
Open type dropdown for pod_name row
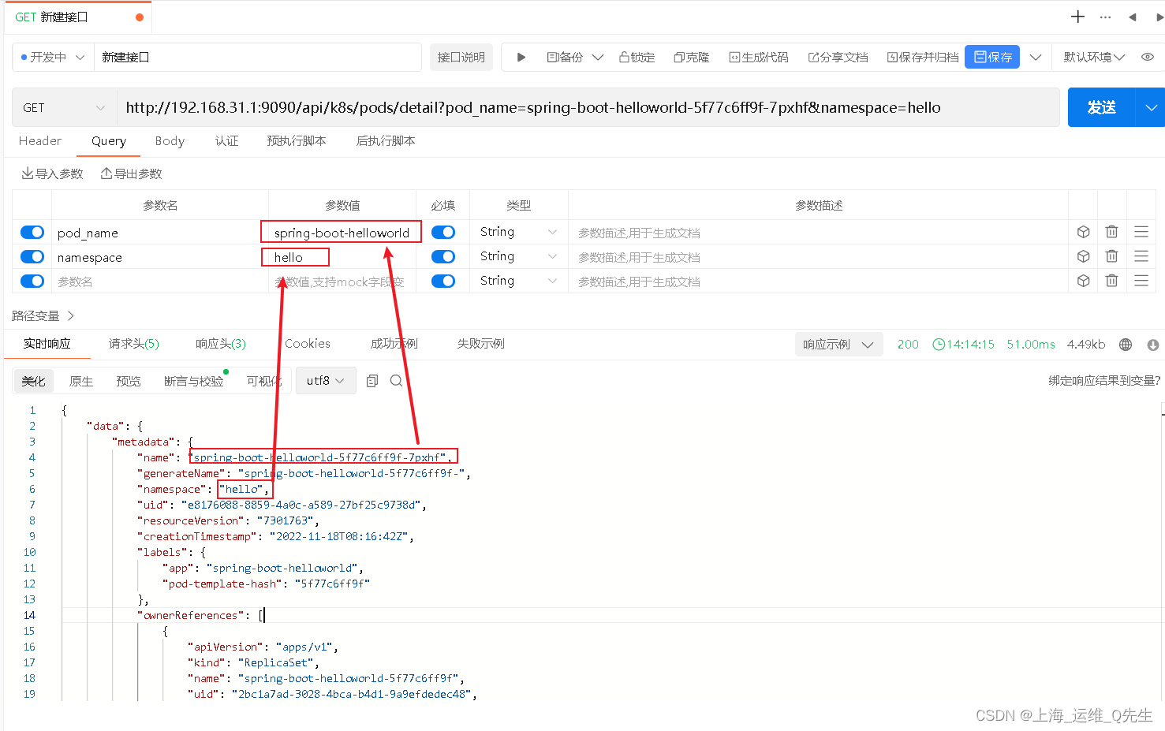[x=518, y=232]
